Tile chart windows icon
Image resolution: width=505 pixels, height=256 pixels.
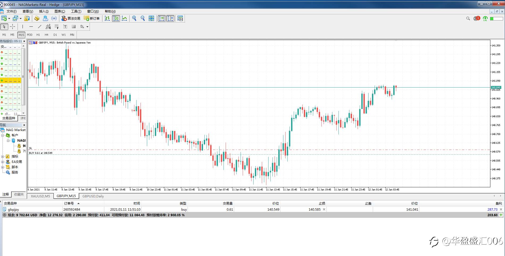[151, 18]
